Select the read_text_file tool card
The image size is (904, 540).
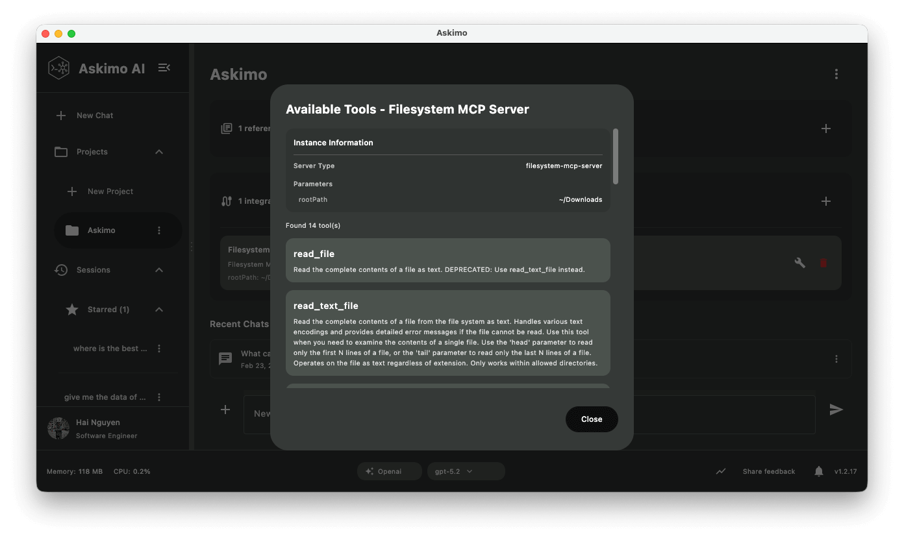(448, 333)
